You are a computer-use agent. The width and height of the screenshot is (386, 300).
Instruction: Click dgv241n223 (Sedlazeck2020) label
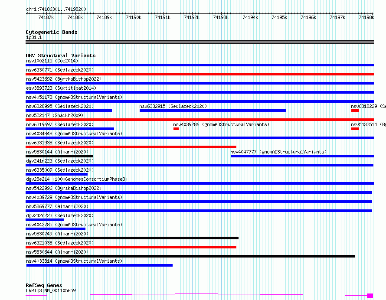click(x=60, y=161)
